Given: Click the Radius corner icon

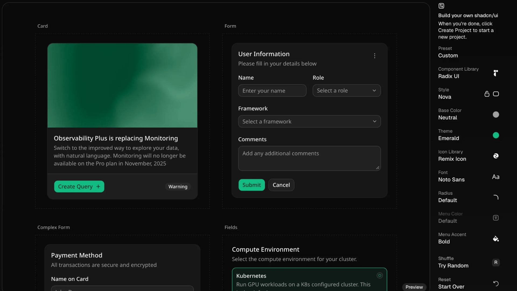Looking at the screenshot, I should point(496,197).
